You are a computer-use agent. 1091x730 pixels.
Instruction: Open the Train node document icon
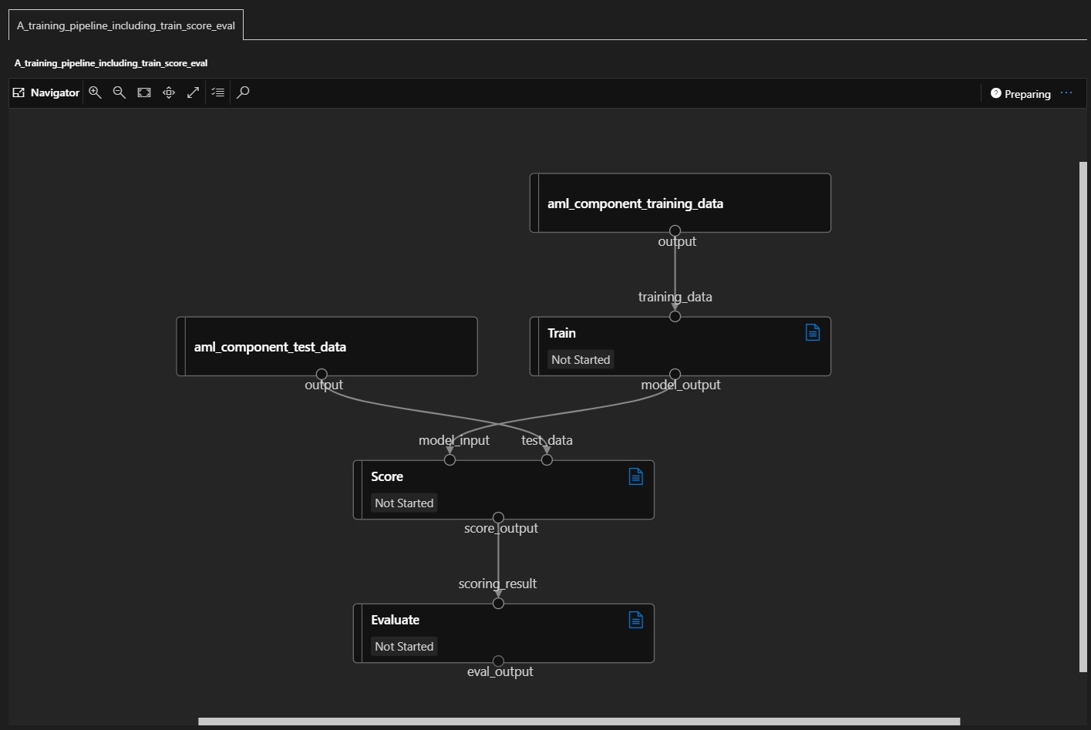point(813,332)
